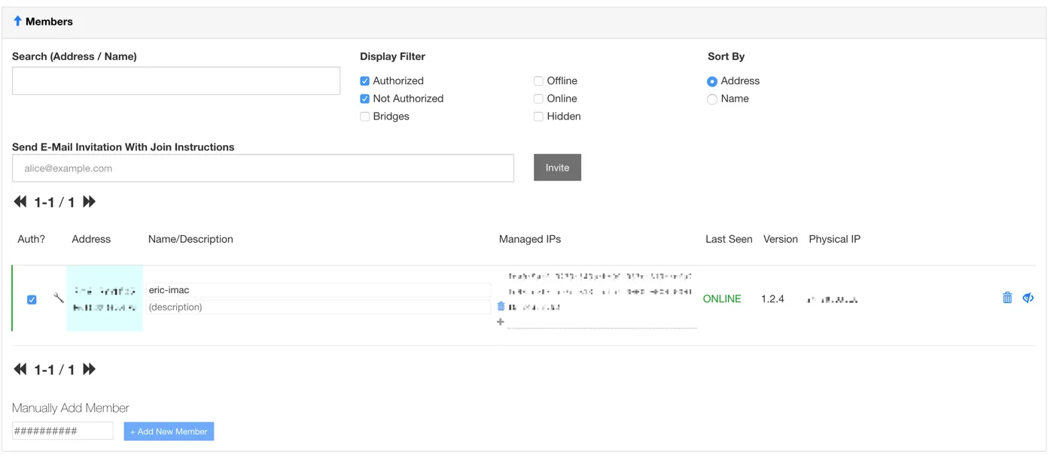Screen dimensions: 1054x457
Task: Click the eric-imac name field
Action: coord(318,290)
